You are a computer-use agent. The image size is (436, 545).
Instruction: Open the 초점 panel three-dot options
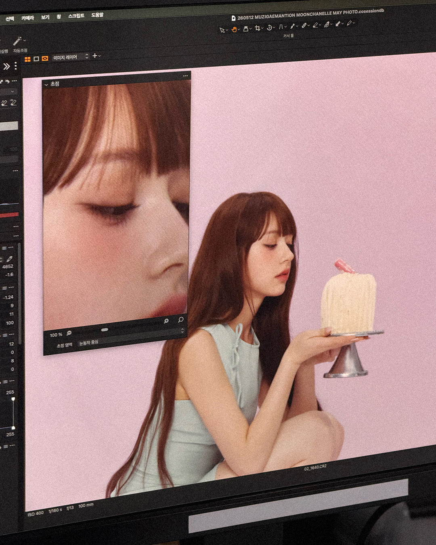185,75
